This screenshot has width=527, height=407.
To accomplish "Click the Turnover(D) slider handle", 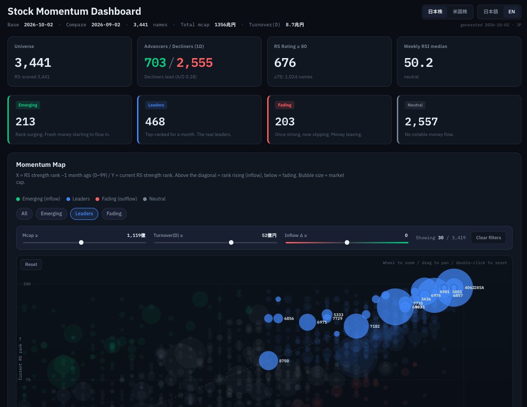I will [x=231, y=242].
